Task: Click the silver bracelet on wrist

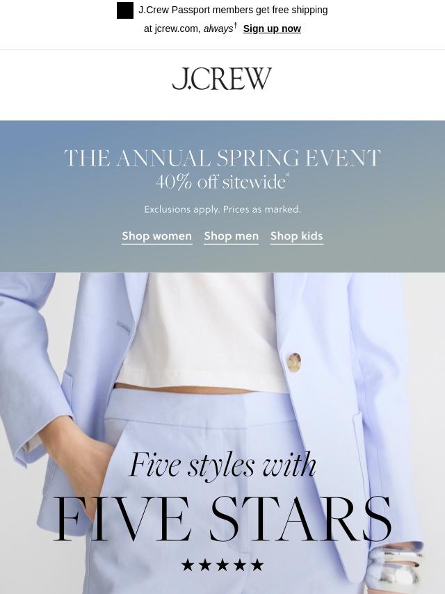Action: 396,570
